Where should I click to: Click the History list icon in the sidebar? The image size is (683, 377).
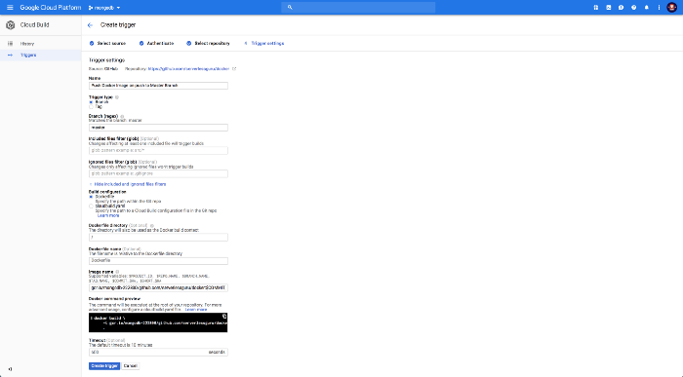tap(10, 44)
